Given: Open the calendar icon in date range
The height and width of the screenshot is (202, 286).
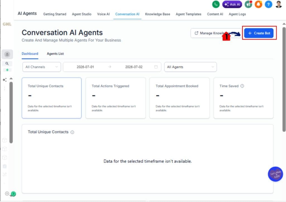Looking at the screenshot, I should click(156, 67).
